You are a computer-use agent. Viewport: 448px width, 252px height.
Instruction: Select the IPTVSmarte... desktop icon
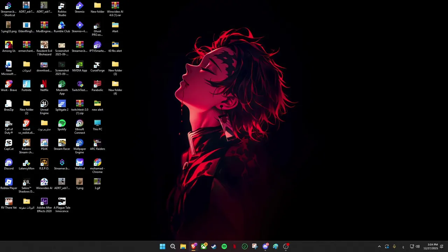tap(97, 47)
